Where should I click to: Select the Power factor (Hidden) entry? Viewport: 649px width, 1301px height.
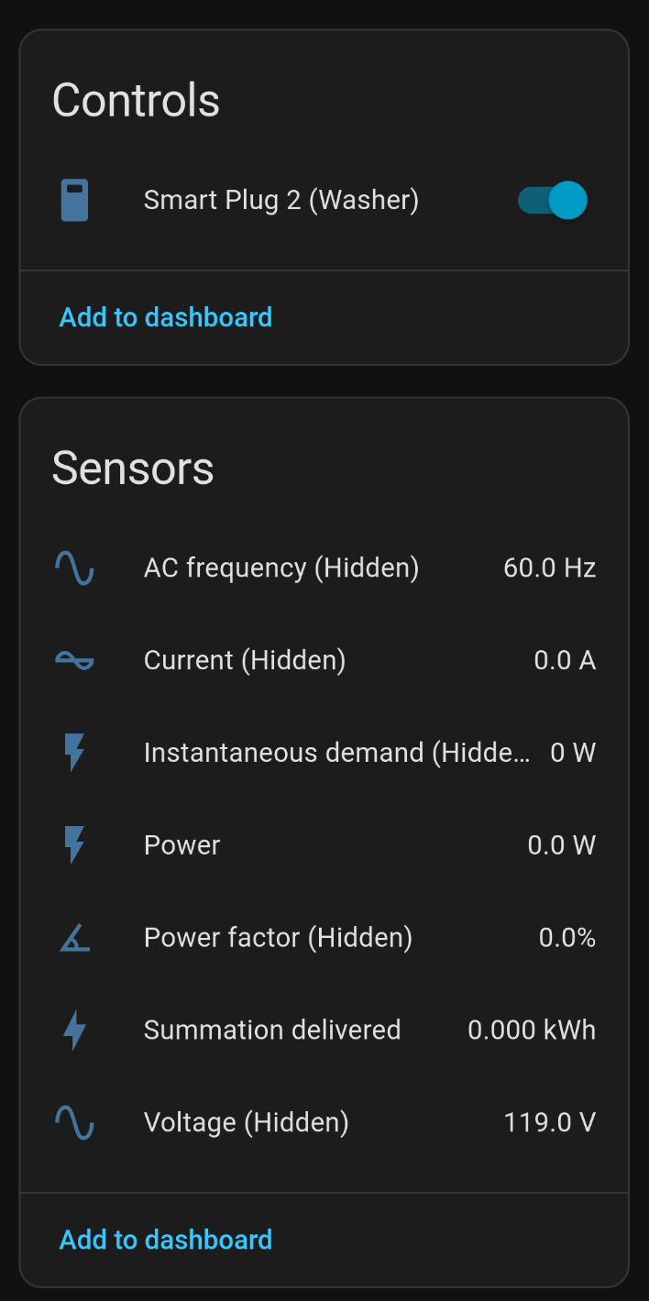click(278, 938)
